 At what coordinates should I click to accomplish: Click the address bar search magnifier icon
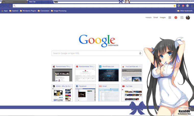(x=15, y=6)
